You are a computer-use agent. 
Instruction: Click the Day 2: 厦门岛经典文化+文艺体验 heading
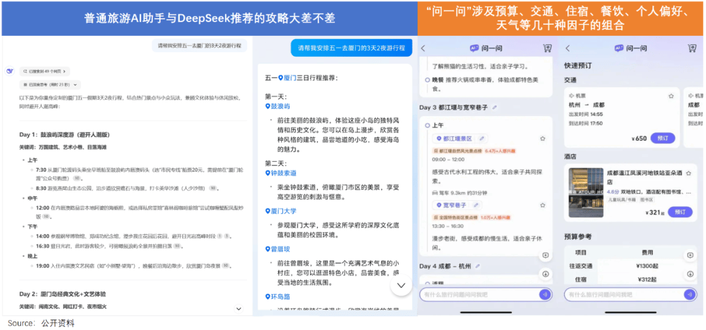(63, 294)
